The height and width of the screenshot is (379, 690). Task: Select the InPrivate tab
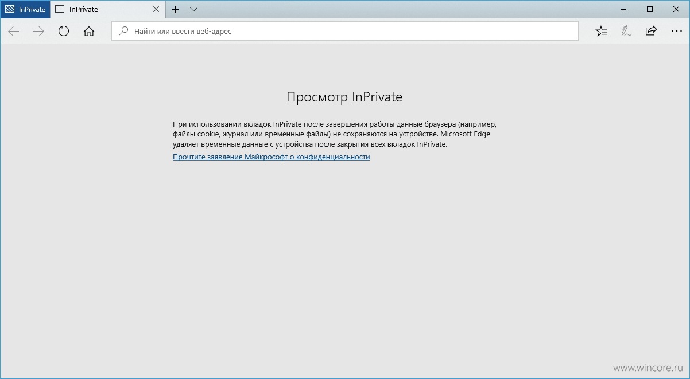coord(108,10)
